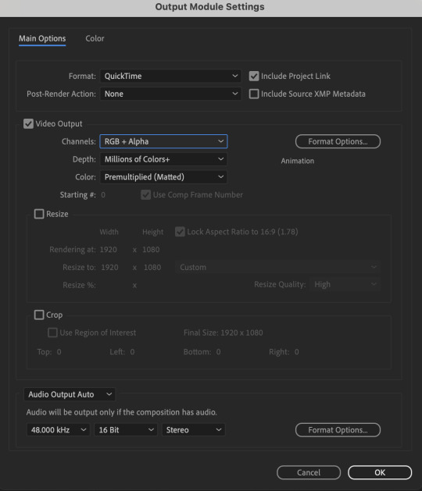Image resolution: width=422 pixels, height=491 pixels.
Task: Open the Audio Output Auto dropdown
Action: pyautogui.click(x=70, y=394)
